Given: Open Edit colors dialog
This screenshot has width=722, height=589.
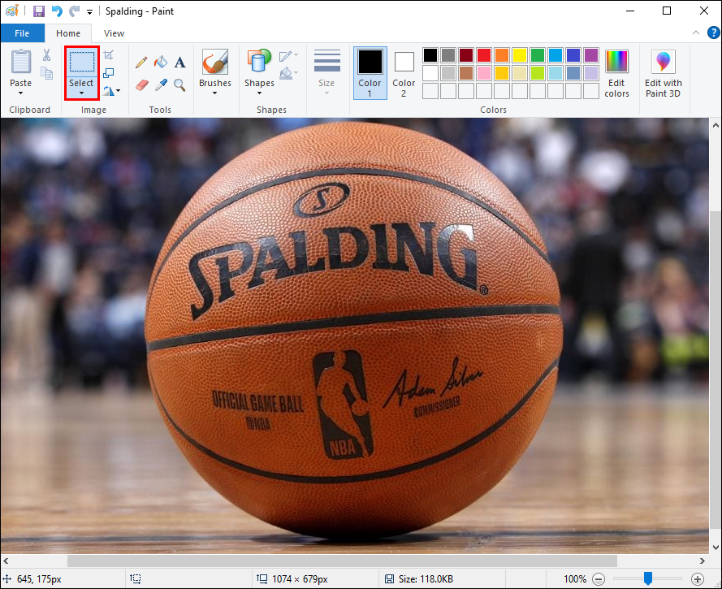Looking at the screenshot, I should point(616,73).
